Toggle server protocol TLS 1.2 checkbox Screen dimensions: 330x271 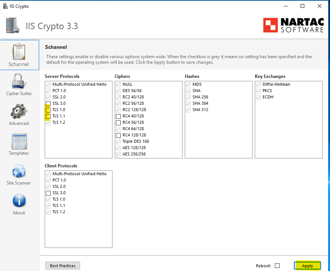coord(48,123)
